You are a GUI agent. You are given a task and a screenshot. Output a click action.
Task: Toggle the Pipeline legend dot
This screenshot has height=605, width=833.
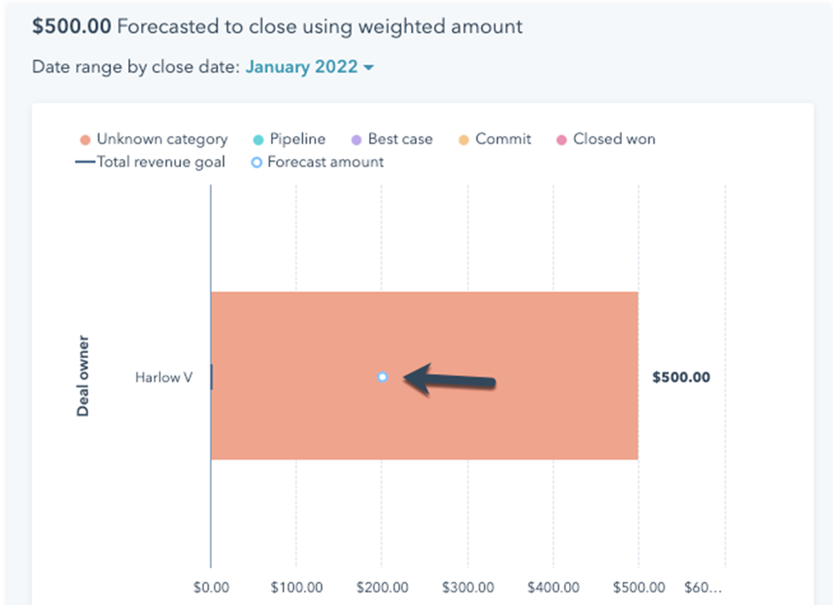pyautogui.click(x=258, y=139)
